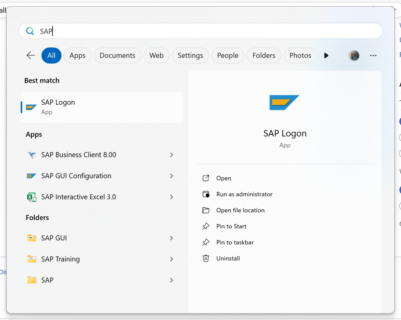Open SAP Business Client 8.00 result
Screen dimensions: 401x320
(102, 155)
